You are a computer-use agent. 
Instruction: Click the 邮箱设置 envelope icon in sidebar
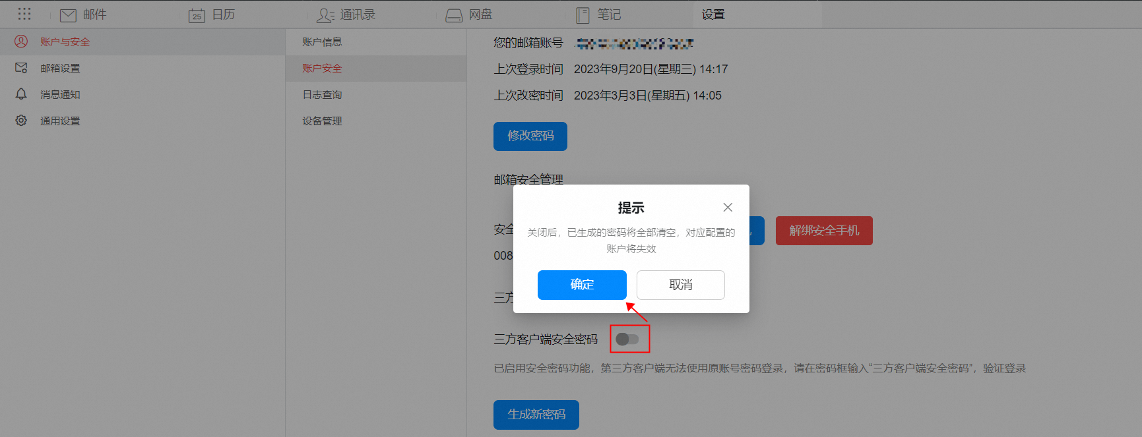[x=21, y=68]
